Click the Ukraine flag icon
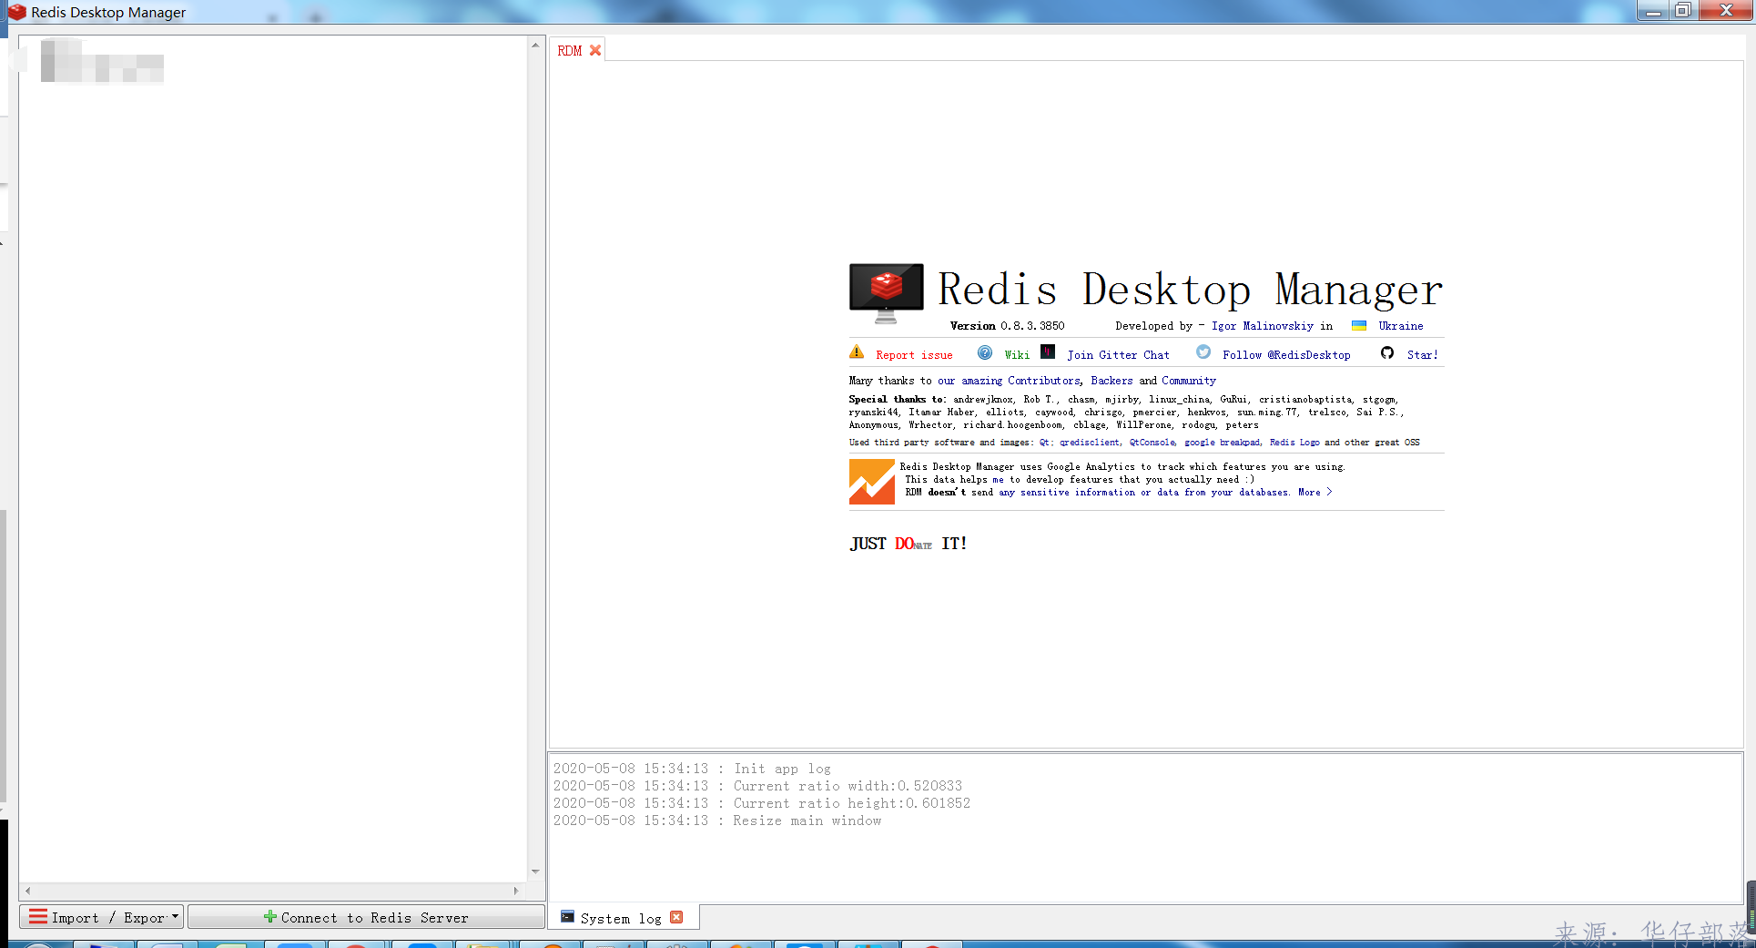Image resolution: width=1756 pixels, height=948 pixels. coord(1359,325)
